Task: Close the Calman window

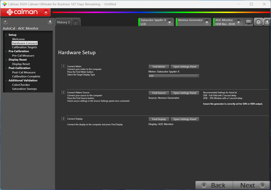Action: tap(264, 4)
